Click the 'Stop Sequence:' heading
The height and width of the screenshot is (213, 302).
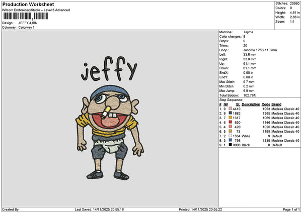[231, 100]
